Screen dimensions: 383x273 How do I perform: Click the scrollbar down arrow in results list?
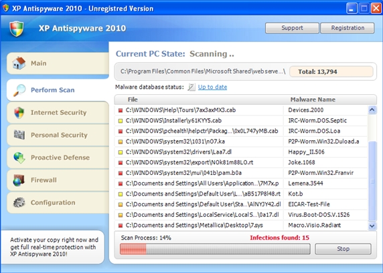pyautogui.click(x=372, y=226)
